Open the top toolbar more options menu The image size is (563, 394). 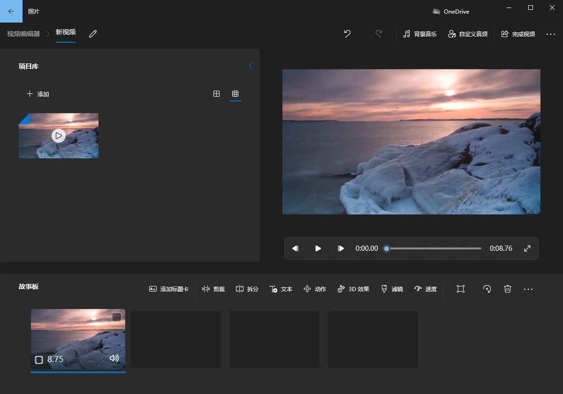pos(550,34)
